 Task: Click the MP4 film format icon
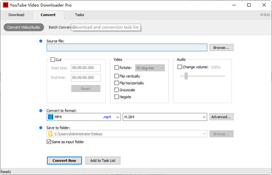tap(50, 117)
